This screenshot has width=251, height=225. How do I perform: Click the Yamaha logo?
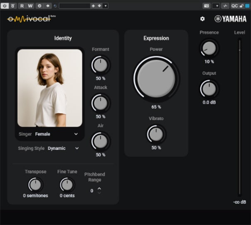(x=230, y=19)
